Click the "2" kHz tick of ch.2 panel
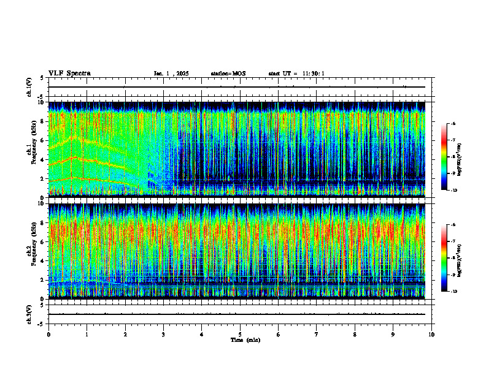Image resolution: width=486 pixels, height=375 pixels. coord(42,280)
